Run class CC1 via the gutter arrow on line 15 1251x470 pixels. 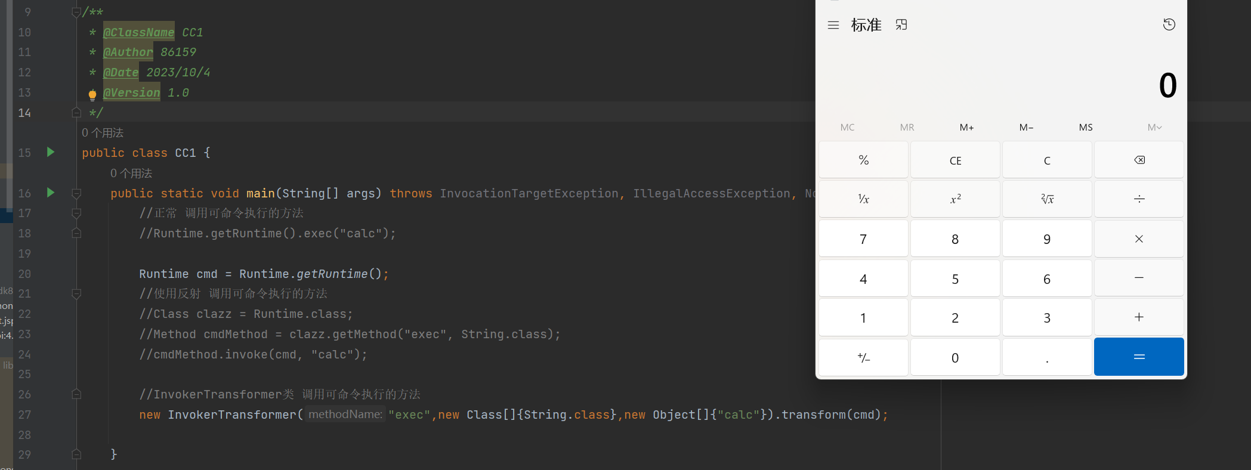click(51, 152)
